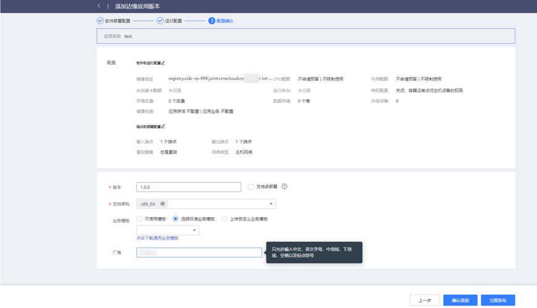537x308 pixels.
Task: Expand the 支持架构 dropdown arrow
Action: point(271,204)
